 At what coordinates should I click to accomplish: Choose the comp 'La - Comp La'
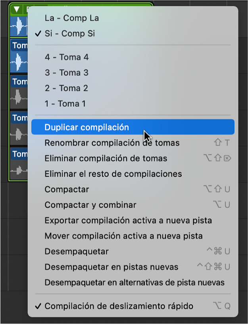pyautogui.click(x=71, y=18)
